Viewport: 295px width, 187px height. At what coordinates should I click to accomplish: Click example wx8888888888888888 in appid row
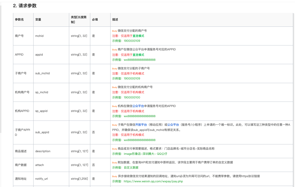(139, 60)
